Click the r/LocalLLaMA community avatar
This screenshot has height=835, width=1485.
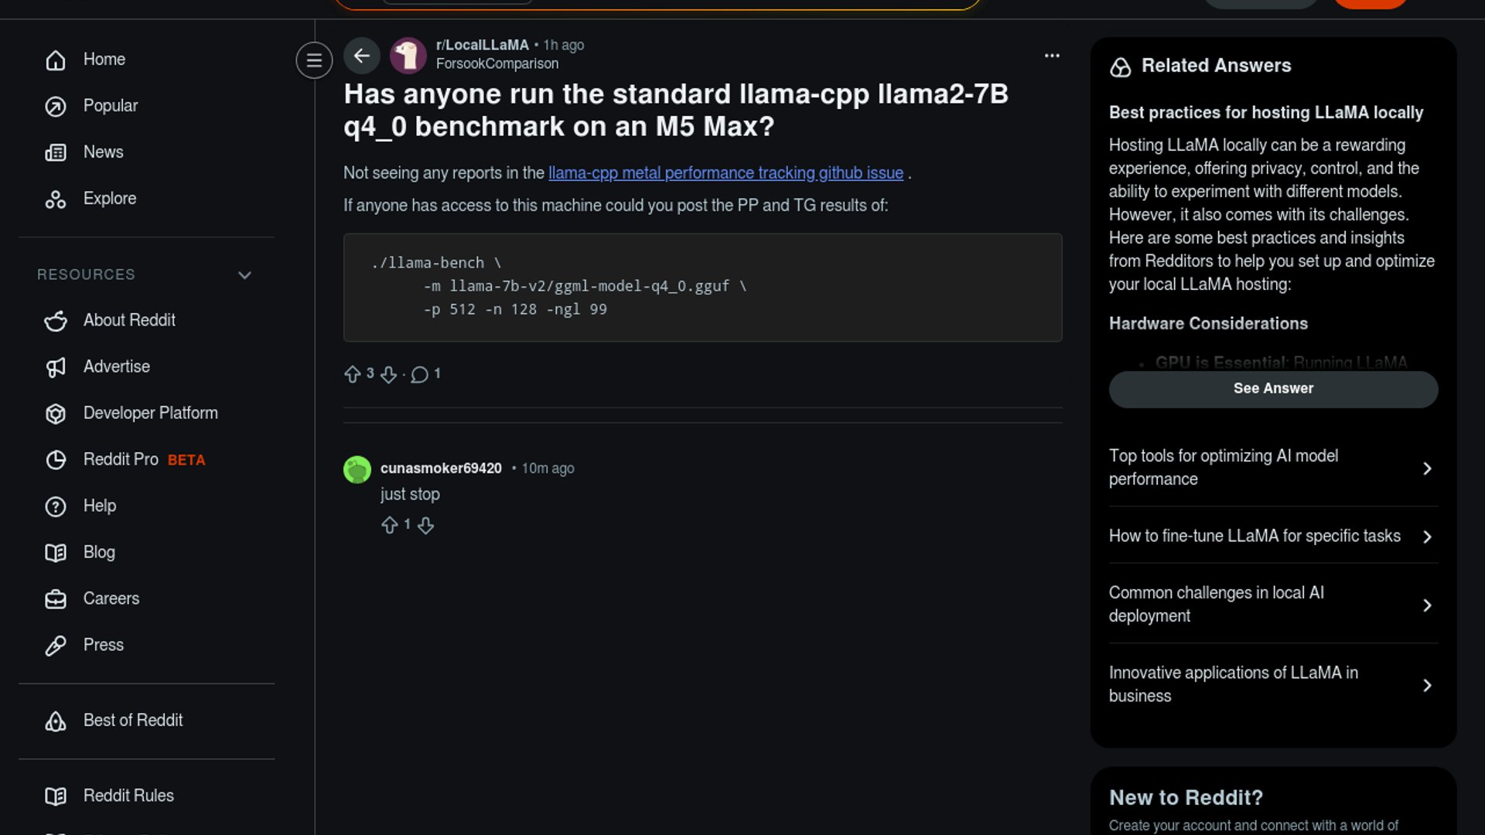tap(408, 56)
